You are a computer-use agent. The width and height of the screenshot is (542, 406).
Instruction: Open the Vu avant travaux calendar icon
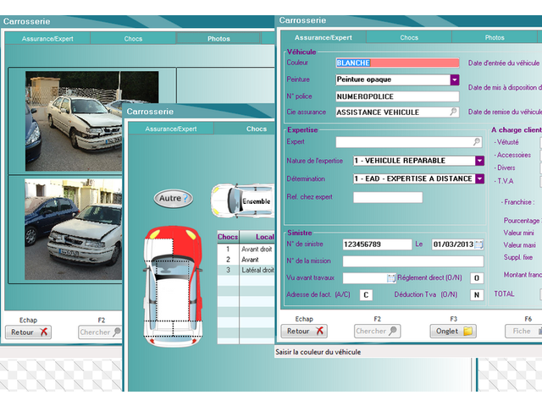pos(391,278)
